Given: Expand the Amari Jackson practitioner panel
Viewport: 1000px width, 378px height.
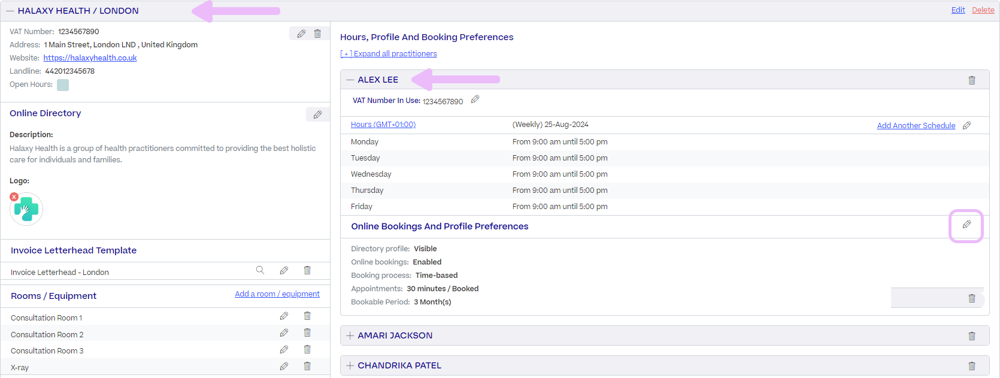Looking at the screenshot, I should 350,335.
